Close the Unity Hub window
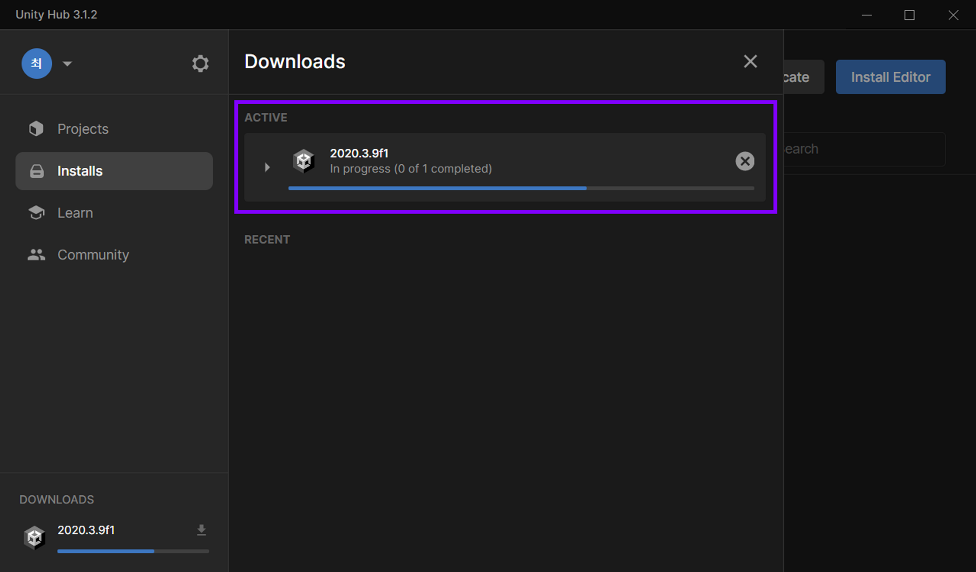Image resolution: width=976 pixels, height=572 pixels. tap(953, 15)
